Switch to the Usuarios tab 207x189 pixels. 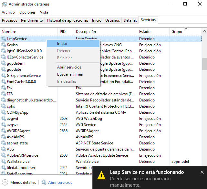(112, 20)
